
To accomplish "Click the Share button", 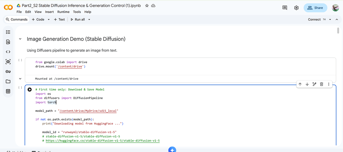I will (315, 8).
